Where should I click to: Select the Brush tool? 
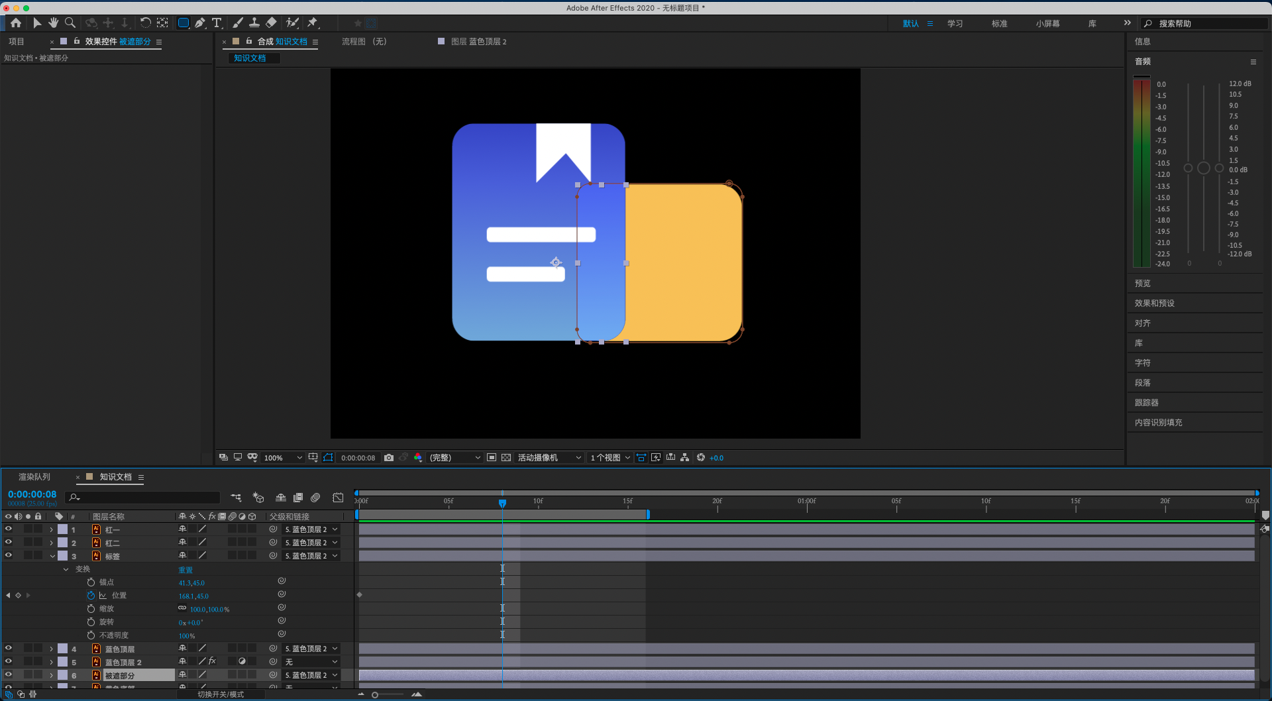pos(237,23)
